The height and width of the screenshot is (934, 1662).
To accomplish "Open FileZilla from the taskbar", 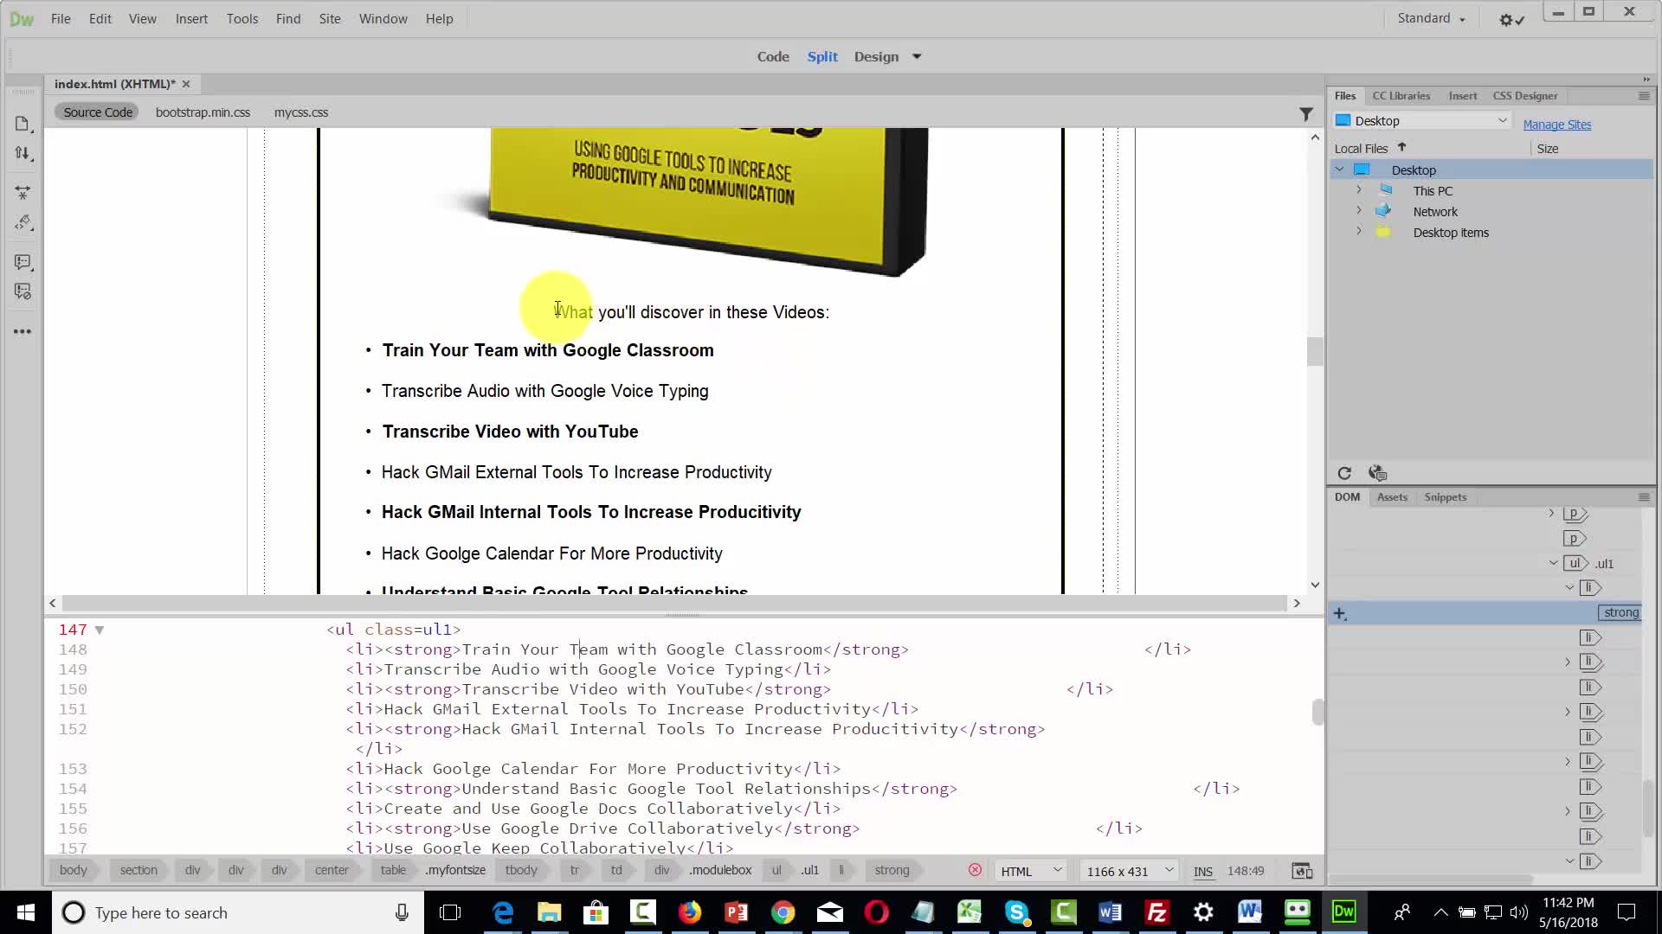I will coord(1156,912).
